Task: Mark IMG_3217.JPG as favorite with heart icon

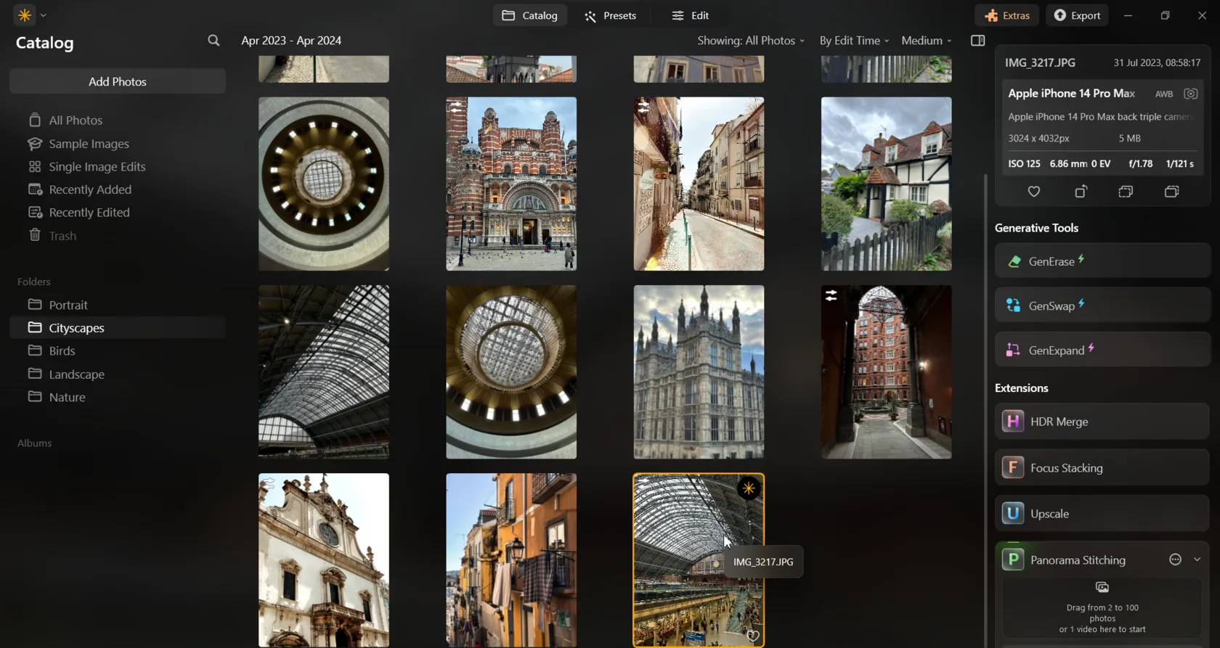Action: click(x=1033, y=192)
